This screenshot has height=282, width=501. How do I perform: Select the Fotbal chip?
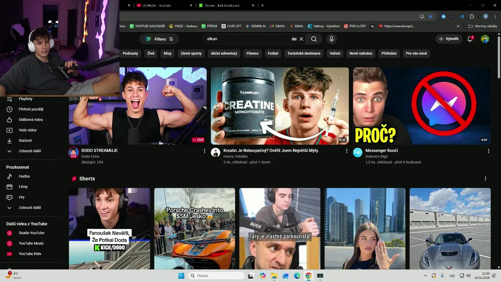point(273,53)
